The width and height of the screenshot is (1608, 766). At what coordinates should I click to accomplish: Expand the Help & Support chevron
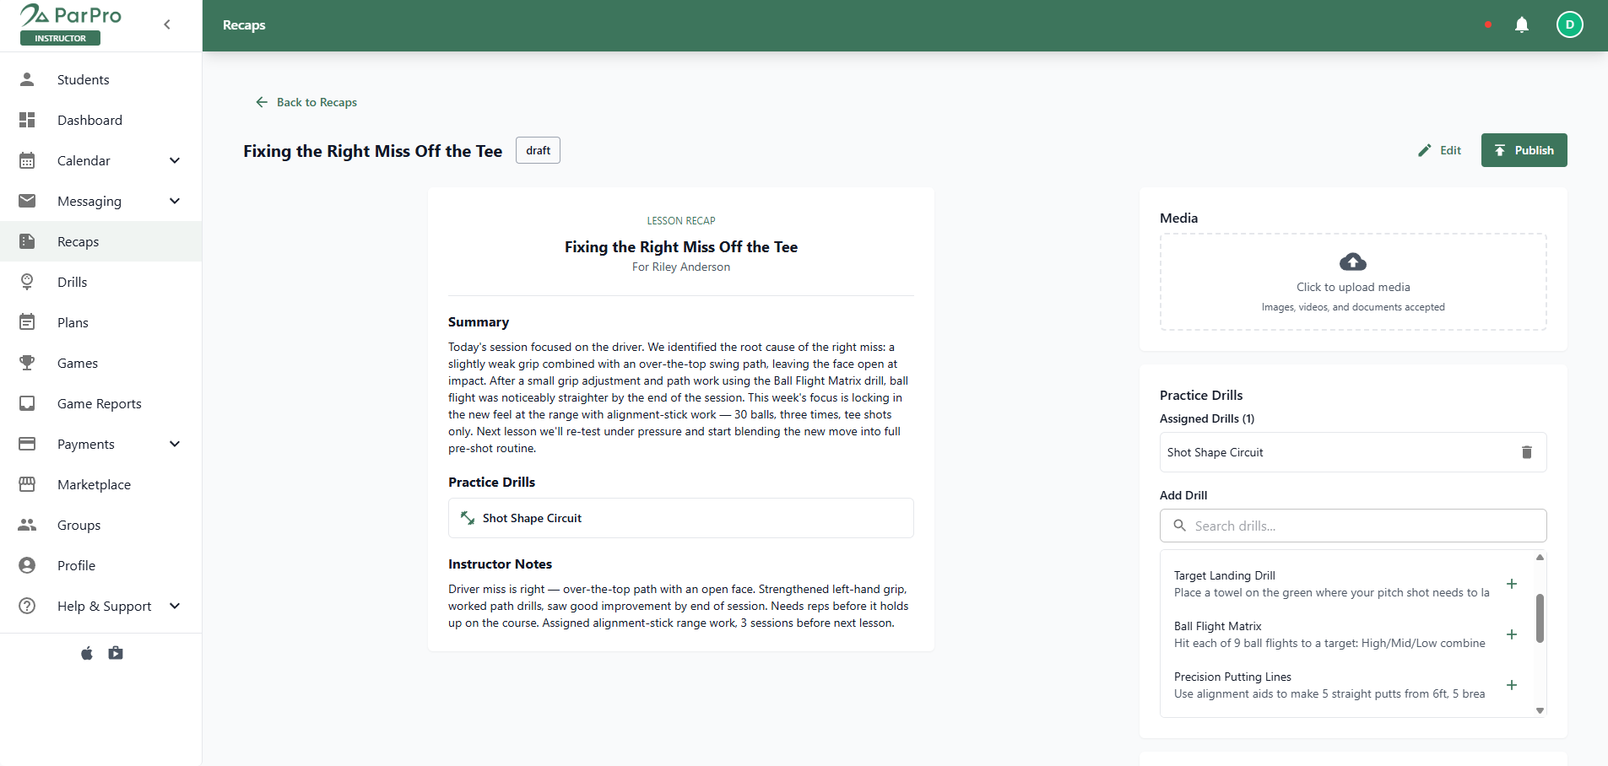175,606
